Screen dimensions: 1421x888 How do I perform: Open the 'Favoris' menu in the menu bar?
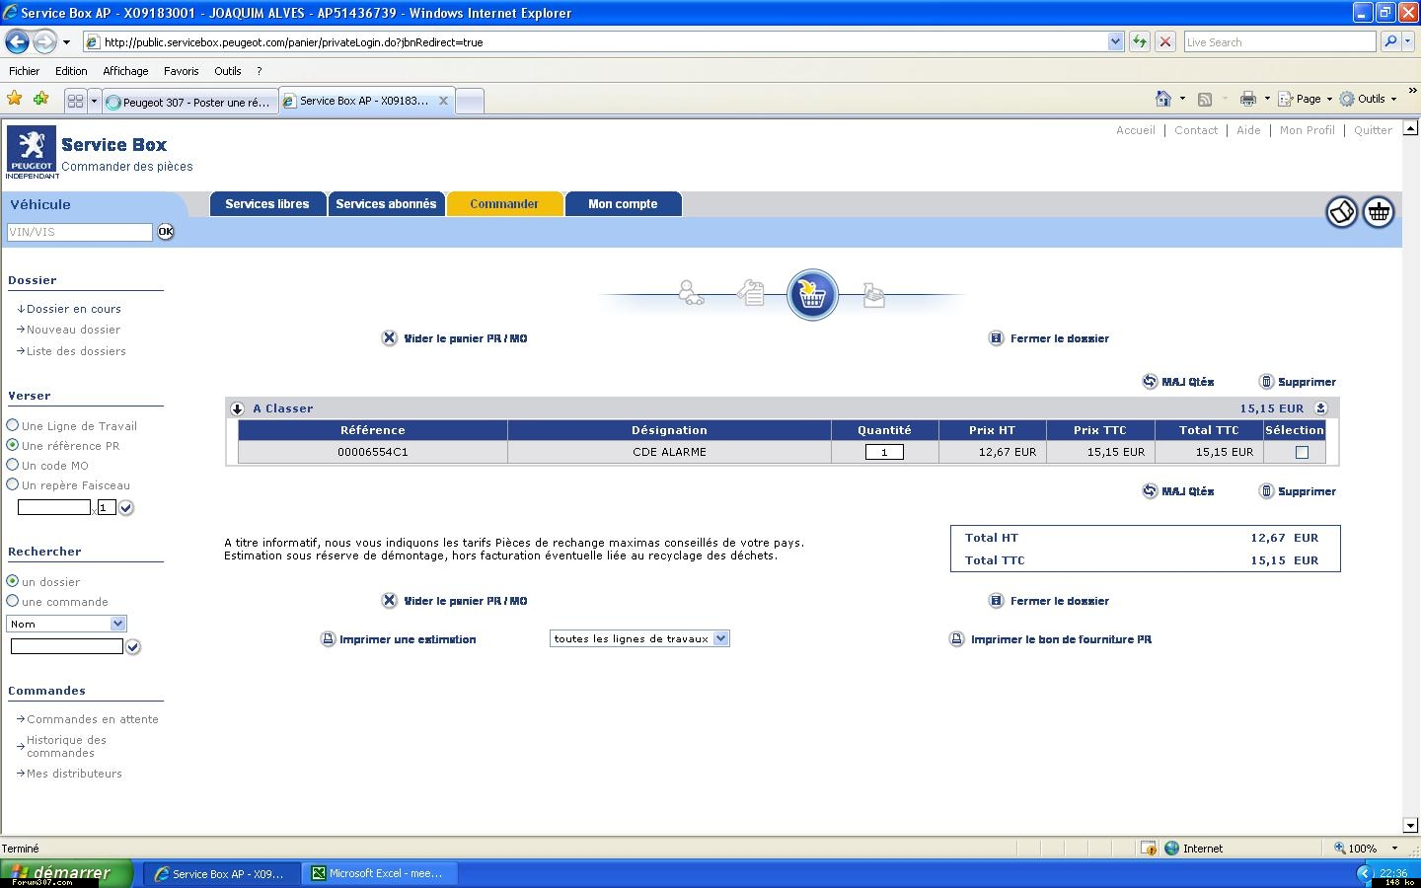tap(181, 71)
